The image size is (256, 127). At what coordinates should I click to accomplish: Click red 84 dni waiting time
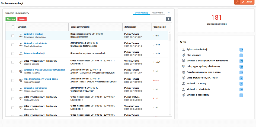tap(156, 80)
